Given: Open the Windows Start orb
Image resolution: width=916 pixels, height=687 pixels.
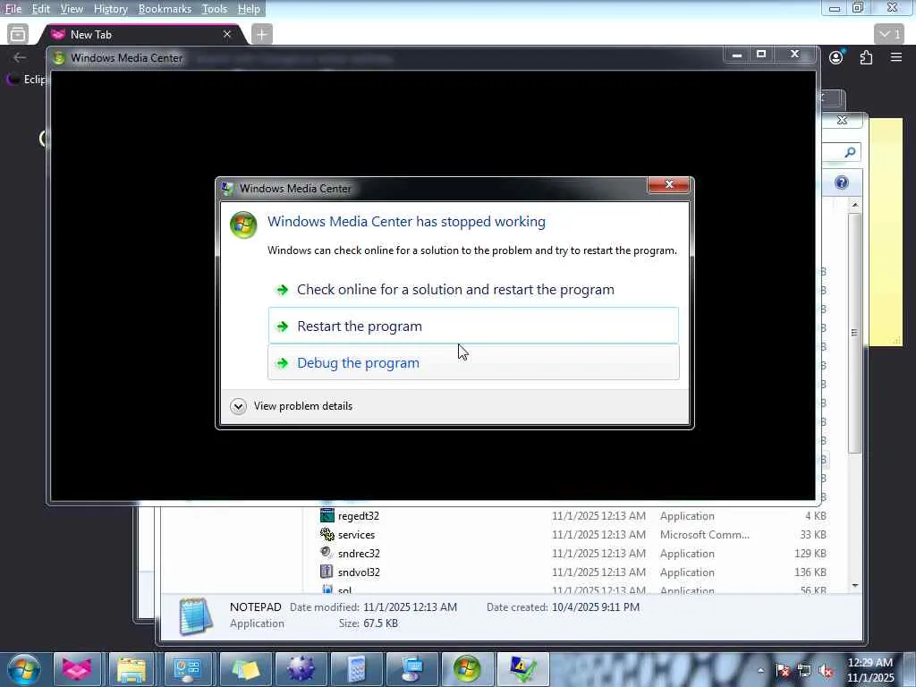Looking at the screenshot, I should pos(24,669).
